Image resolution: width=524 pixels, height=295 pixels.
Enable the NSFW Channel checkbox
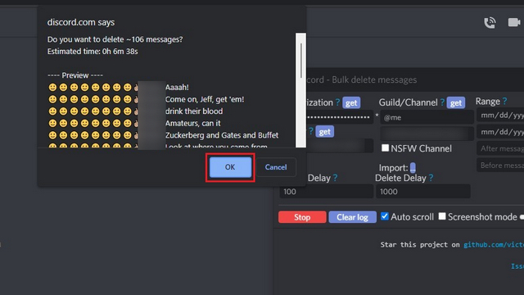tap(385, 147)
